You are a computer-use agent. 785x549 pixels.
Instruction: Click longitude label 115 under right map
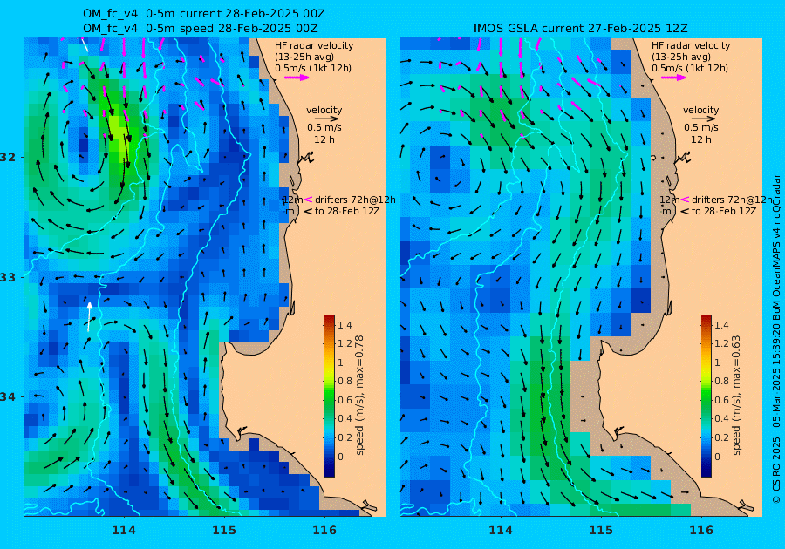pyautogui.click(x=601, y=531)
